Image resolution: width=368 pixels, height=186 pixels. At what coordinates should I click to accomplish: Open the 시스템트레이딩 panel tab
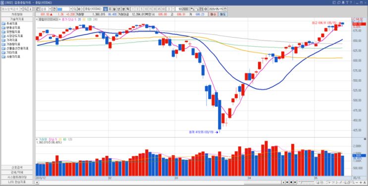click(x=17, y=177)
